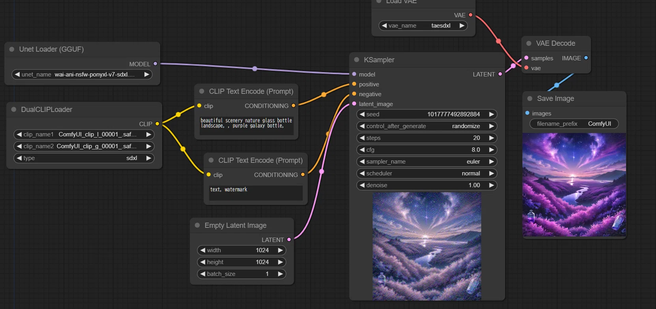Click the LATENT output socket on KSampler
Image resolution: width=656 pixels, height=309 pixels.
click(500, 74)
